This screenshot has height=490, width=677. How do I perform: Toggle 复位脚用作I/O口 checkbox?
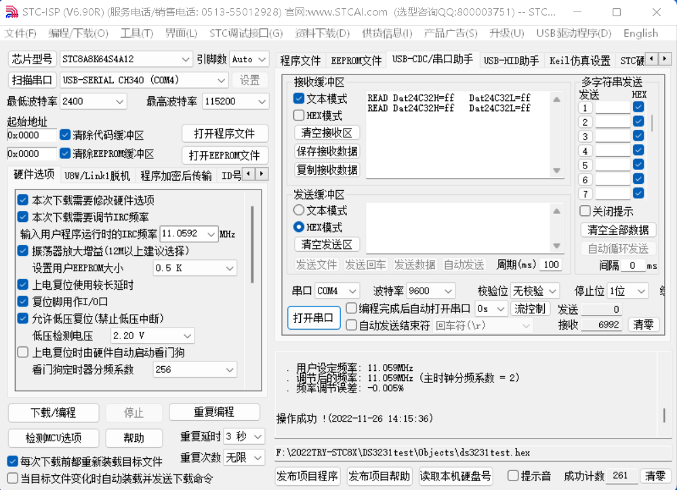tap(23, 301)
